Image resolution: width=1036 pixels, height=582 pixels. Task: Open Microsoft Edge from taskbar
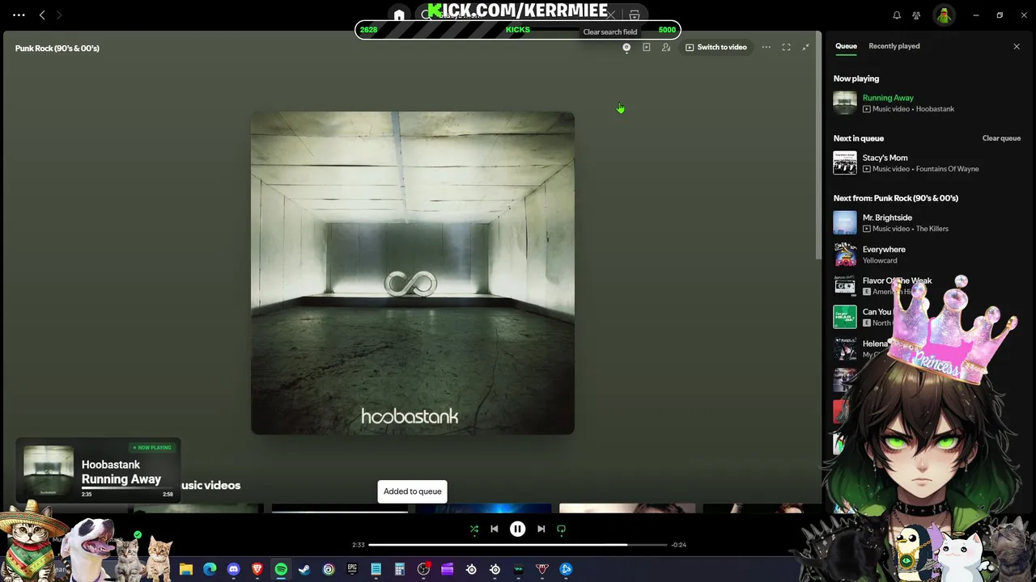point(210,569)
